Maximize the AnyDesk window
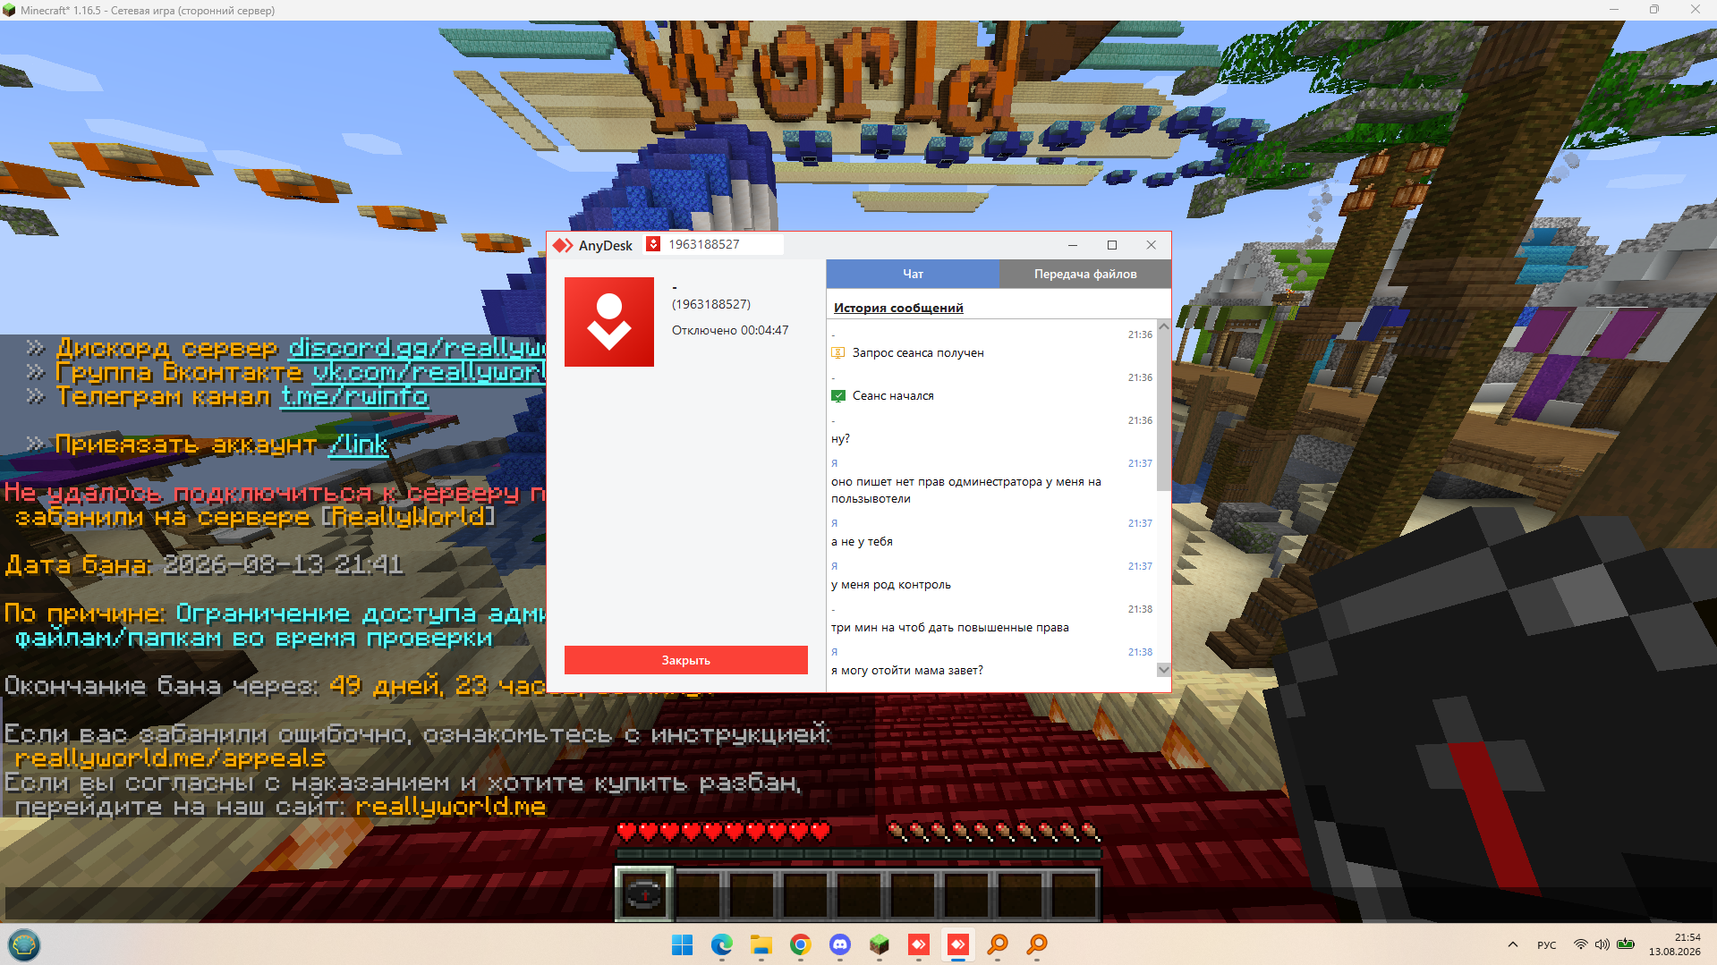 1112,245
